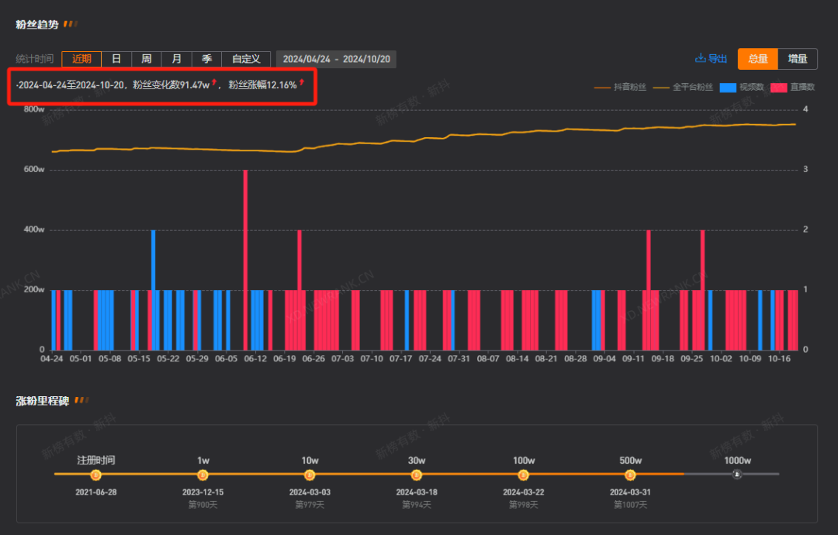Click the 500w milestone medal icon

point(630,475)
